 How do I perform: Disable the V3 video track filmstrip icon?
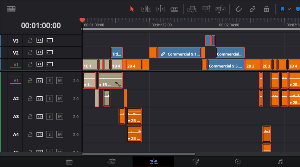click(50, 40)
